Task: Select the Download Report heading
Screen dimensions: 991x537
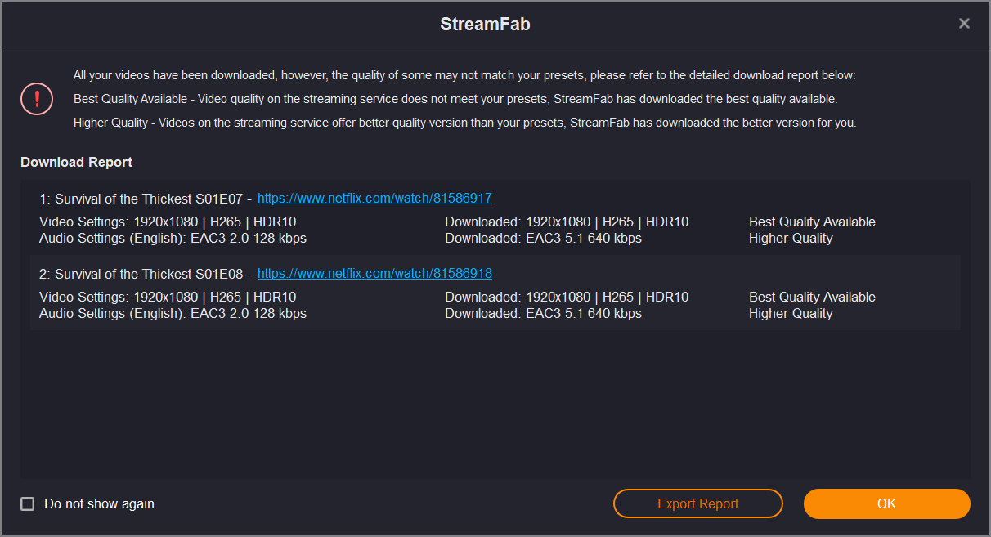Action: (x=77, y=162)
